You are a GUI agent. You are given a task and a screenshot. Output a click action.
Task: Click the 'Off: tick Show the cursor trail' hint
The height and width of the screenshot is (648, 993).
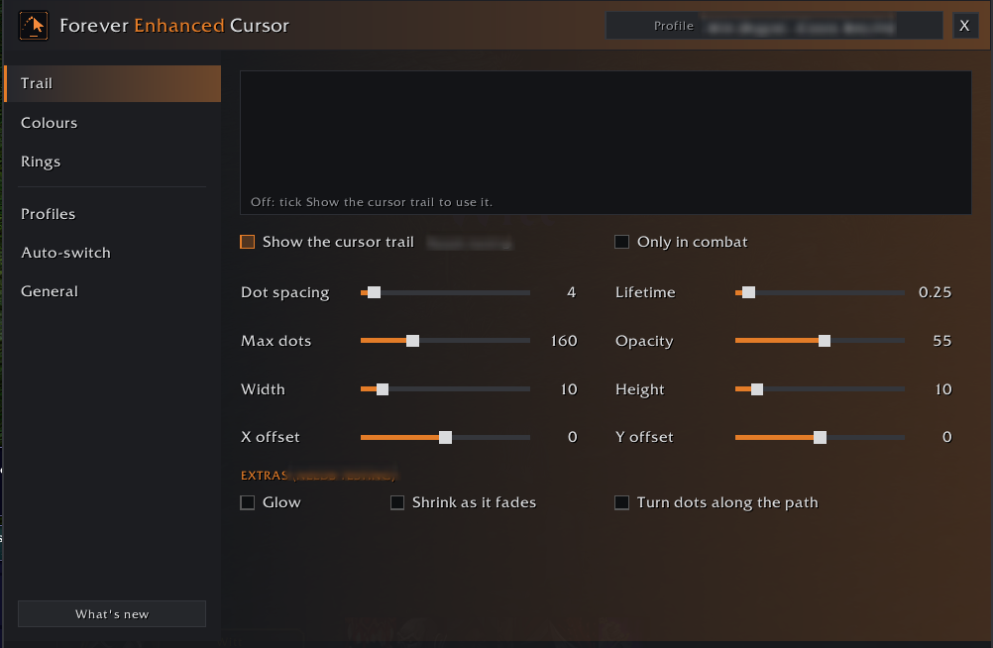click(x=372, y=202)
